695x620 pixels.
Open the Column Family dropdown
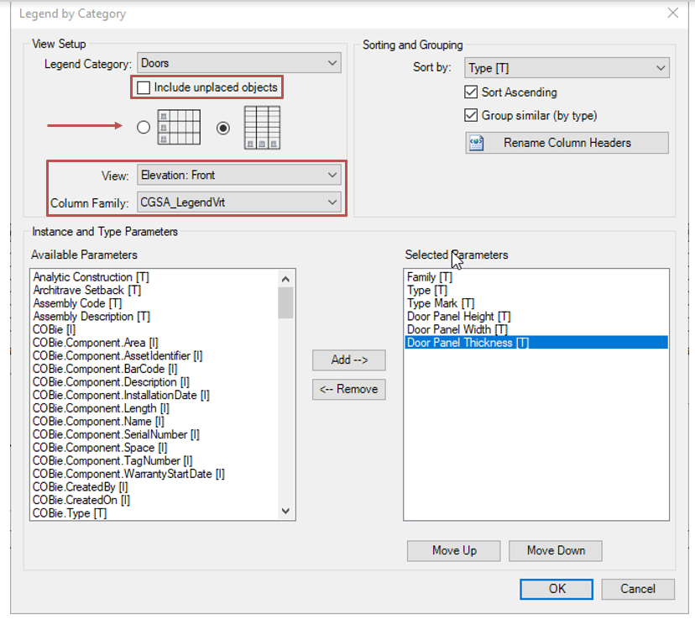(x=239, y=202)
